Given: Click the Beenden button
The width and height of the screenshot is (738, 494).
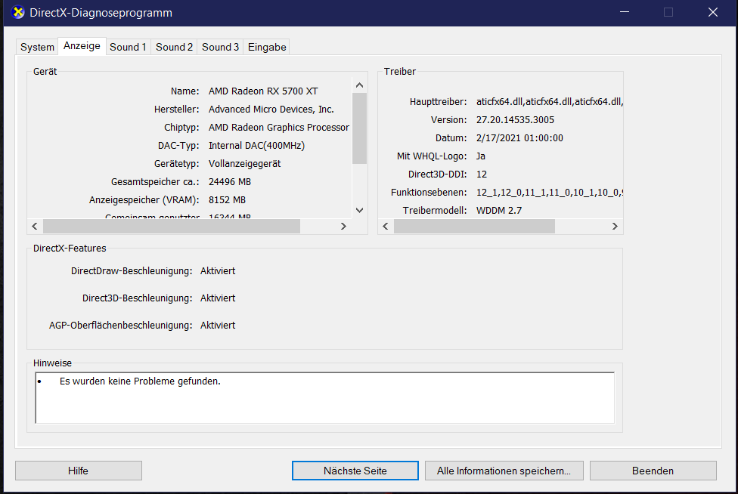Looking at the screenshot, I should pos(653,471).
